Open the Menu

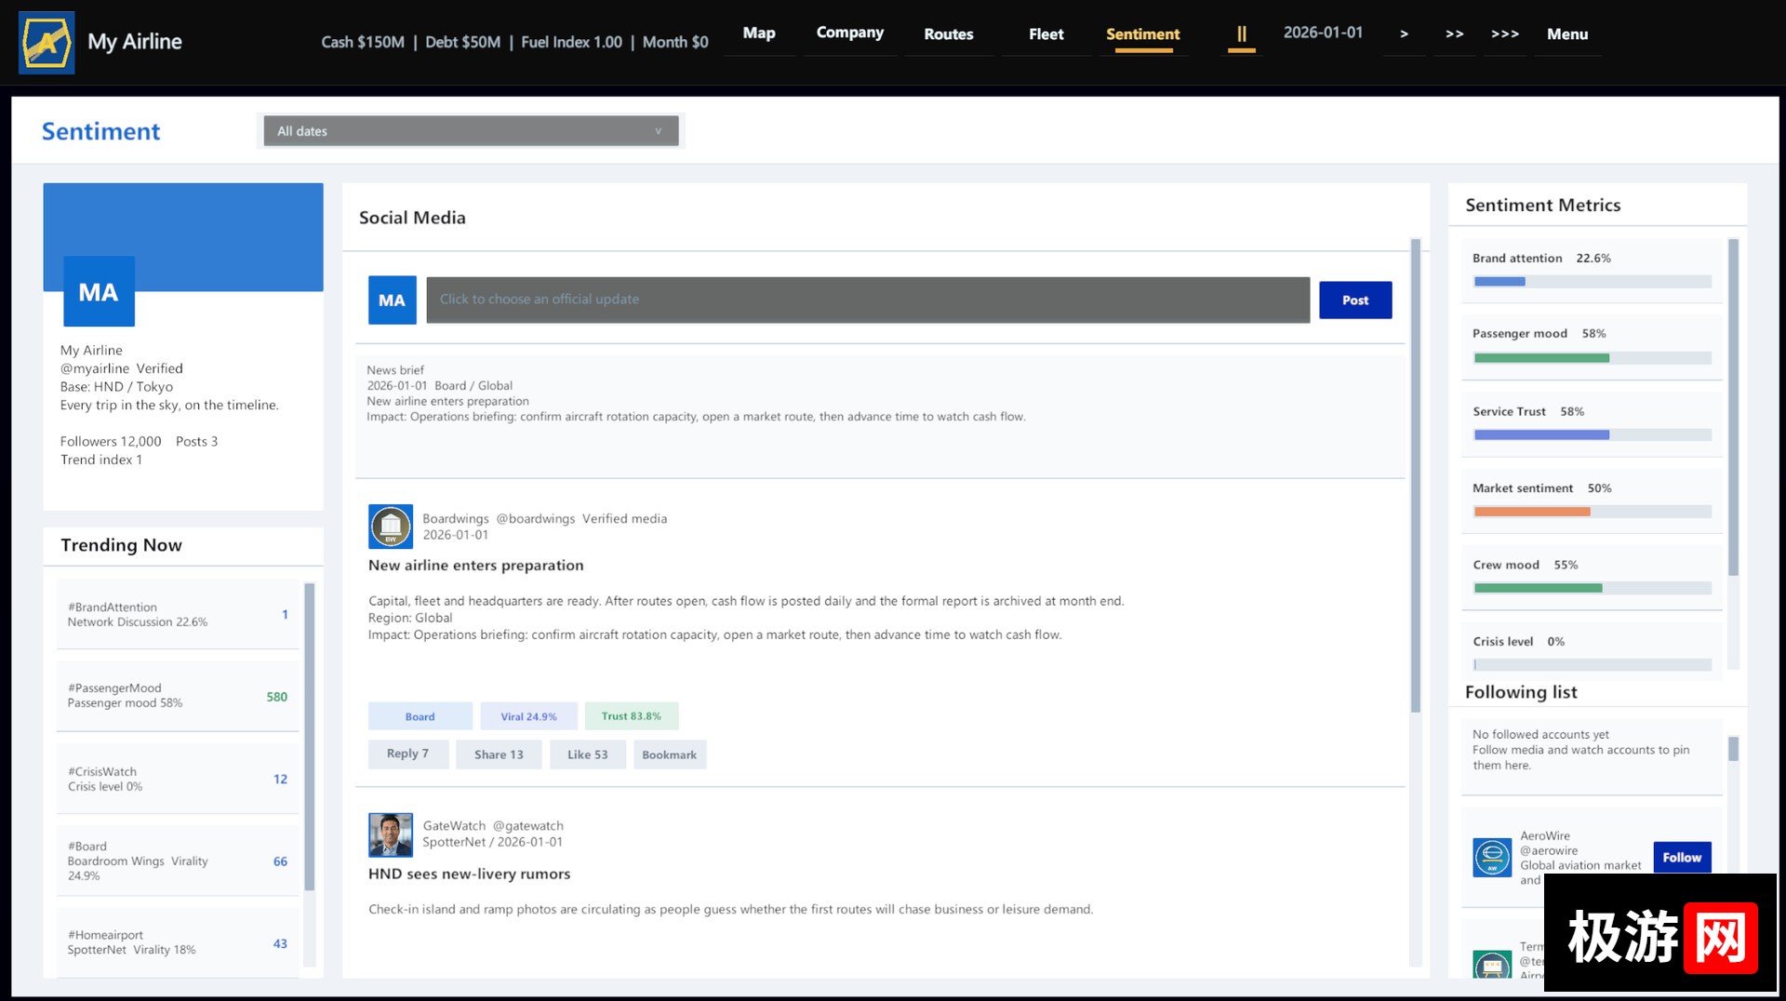coord(1567,34)
